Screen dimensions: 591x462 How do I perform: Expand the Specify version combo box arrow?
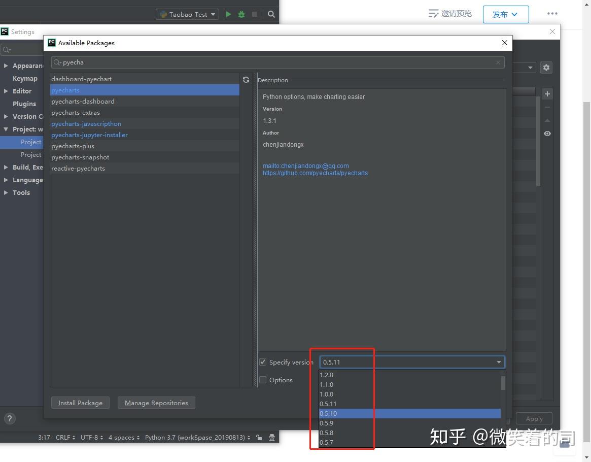coord(499,362)
